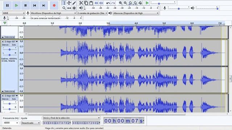Select the Envelope tool
Viewport: 232px width, 130px height.
click(x=69, y=3)
